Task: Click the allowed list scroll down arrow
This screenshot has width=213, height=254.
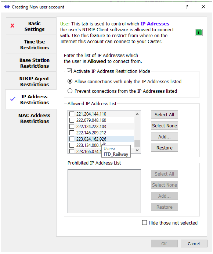Action: coord(137,150)
